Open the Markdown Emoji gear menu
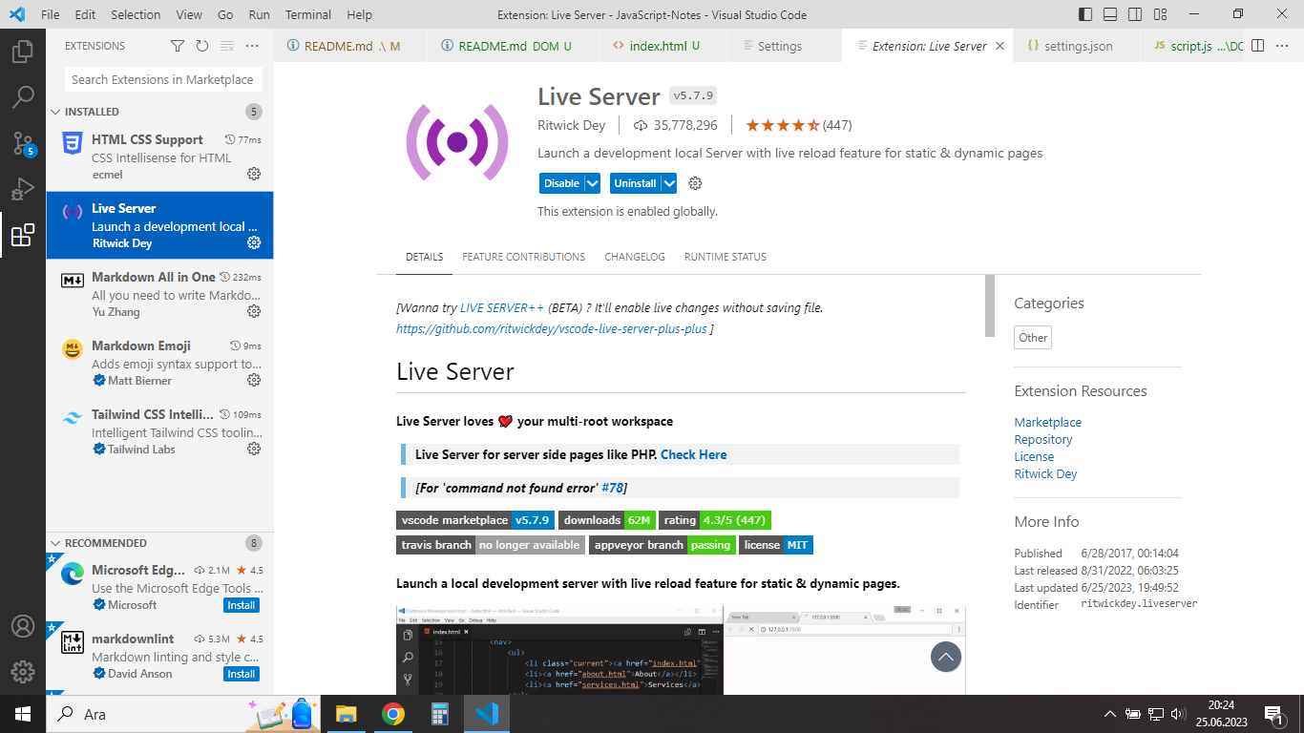The width and height of the screenshot is (1304, 733). 254,380
